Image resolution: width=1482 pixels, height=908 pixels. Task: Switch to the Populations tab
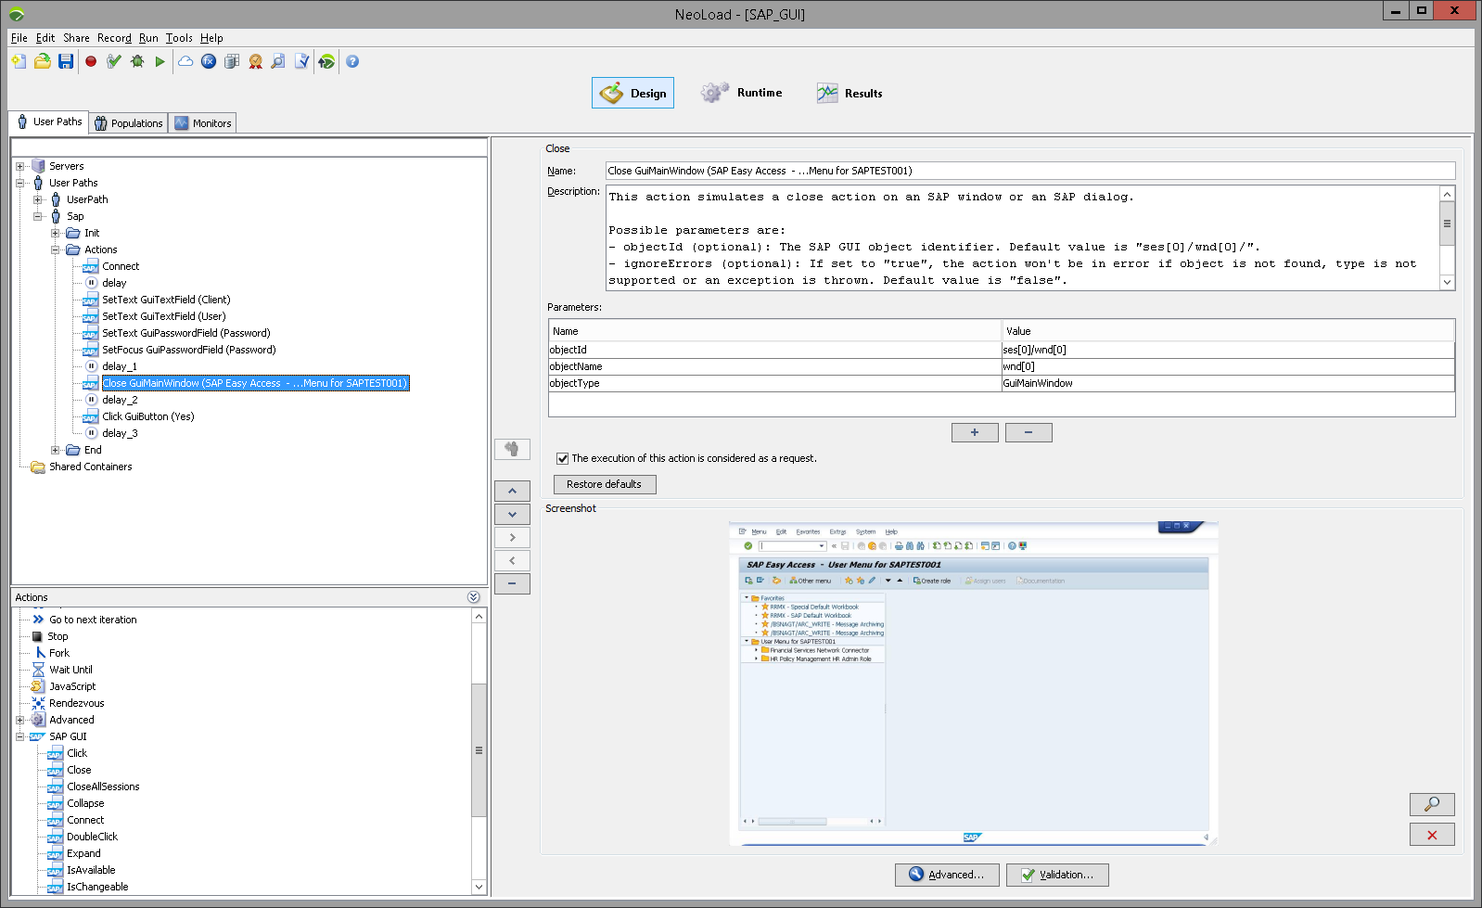[128, 123]
